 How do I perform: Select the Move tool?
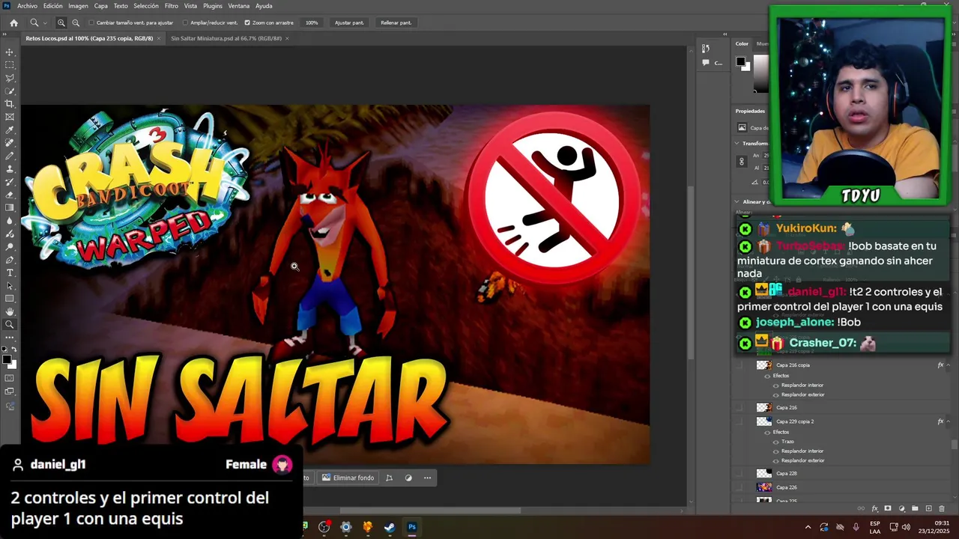[10, 52]
